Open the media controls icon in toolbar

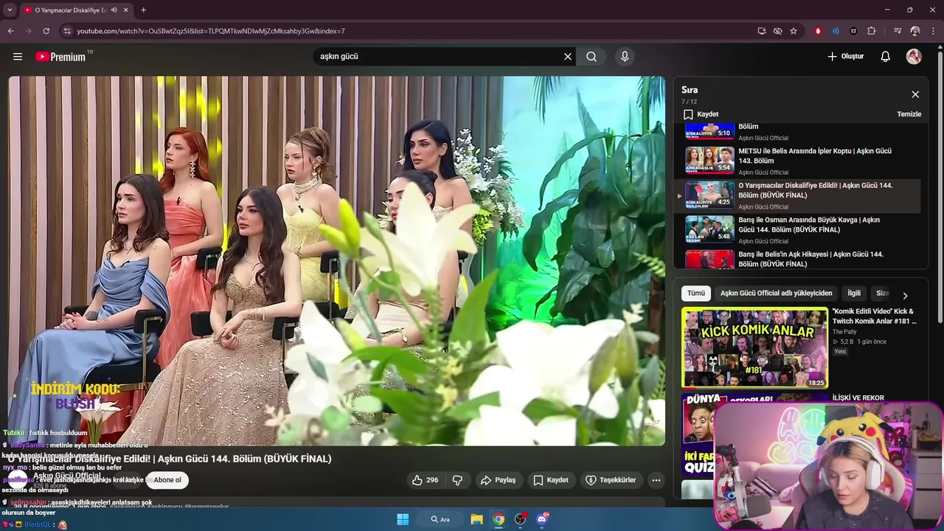(898, 31)
